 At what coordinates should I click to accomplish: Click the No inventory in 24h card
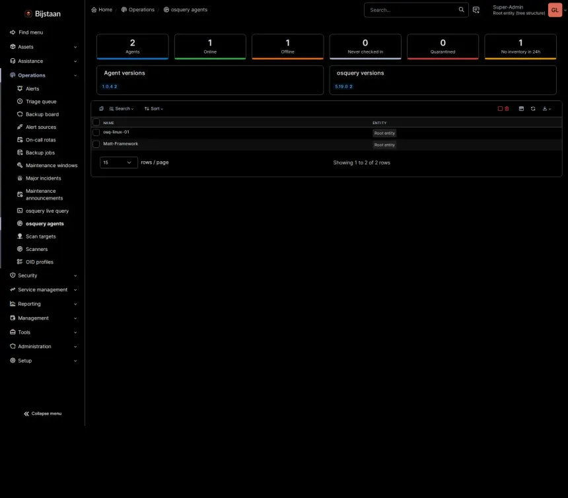click(x=520, y=46)
